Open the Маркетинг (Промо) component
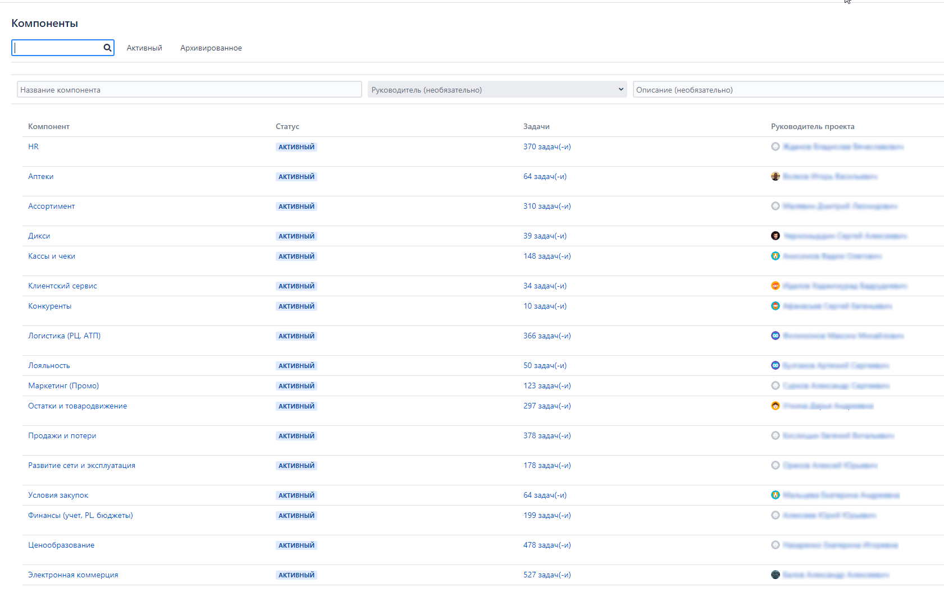This screenshot has width=944, height=606. tap(63, 385)
